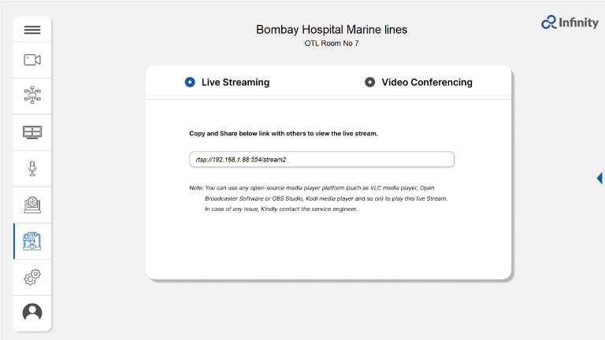The height and width of the screenshot is (340, 605).
Task: Open the gear settings icon
Action: (x=32, y=277)
